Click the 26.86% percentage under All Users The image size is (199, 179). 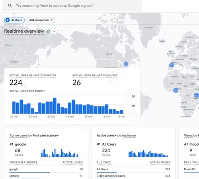[x=106, y=155]
